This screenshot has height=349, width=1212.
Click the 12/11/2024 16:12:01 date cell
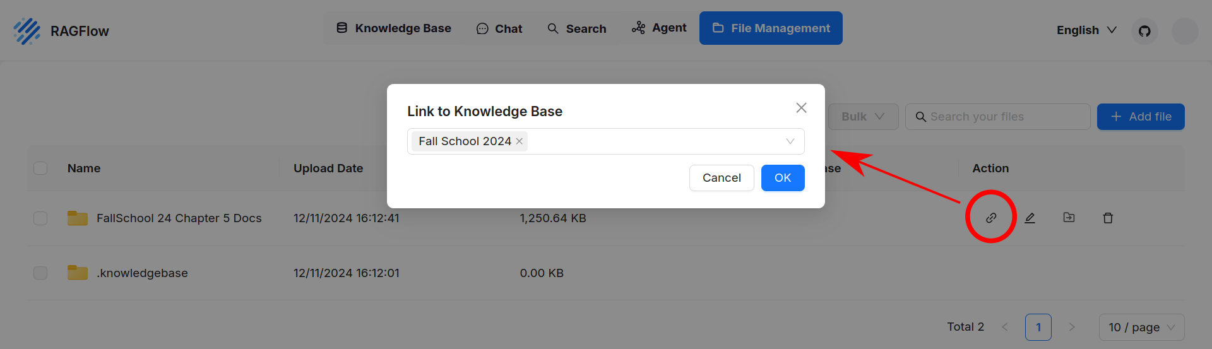347,273
